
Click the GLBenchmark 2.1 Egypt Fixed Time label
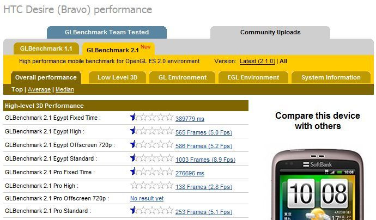coord(53,118)
